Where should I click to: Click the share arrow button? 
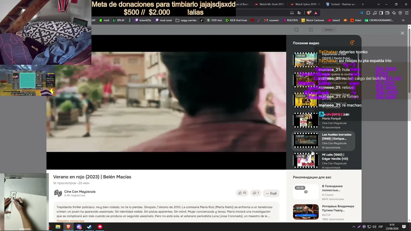256,193
